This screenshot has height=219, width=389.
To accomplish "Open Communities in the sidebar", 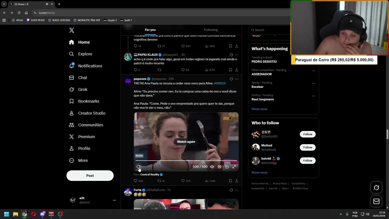I will tap(86, 125).
